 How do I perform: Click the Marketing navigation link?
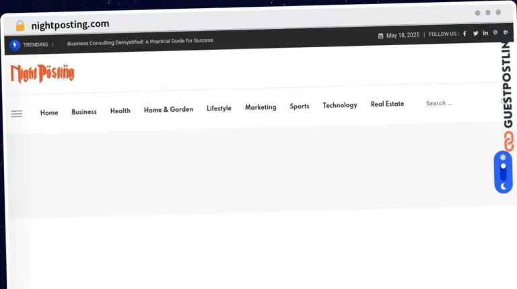click(261, 107)
